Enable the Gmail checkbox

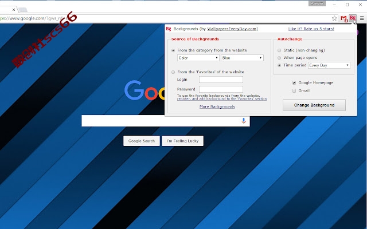294,90
